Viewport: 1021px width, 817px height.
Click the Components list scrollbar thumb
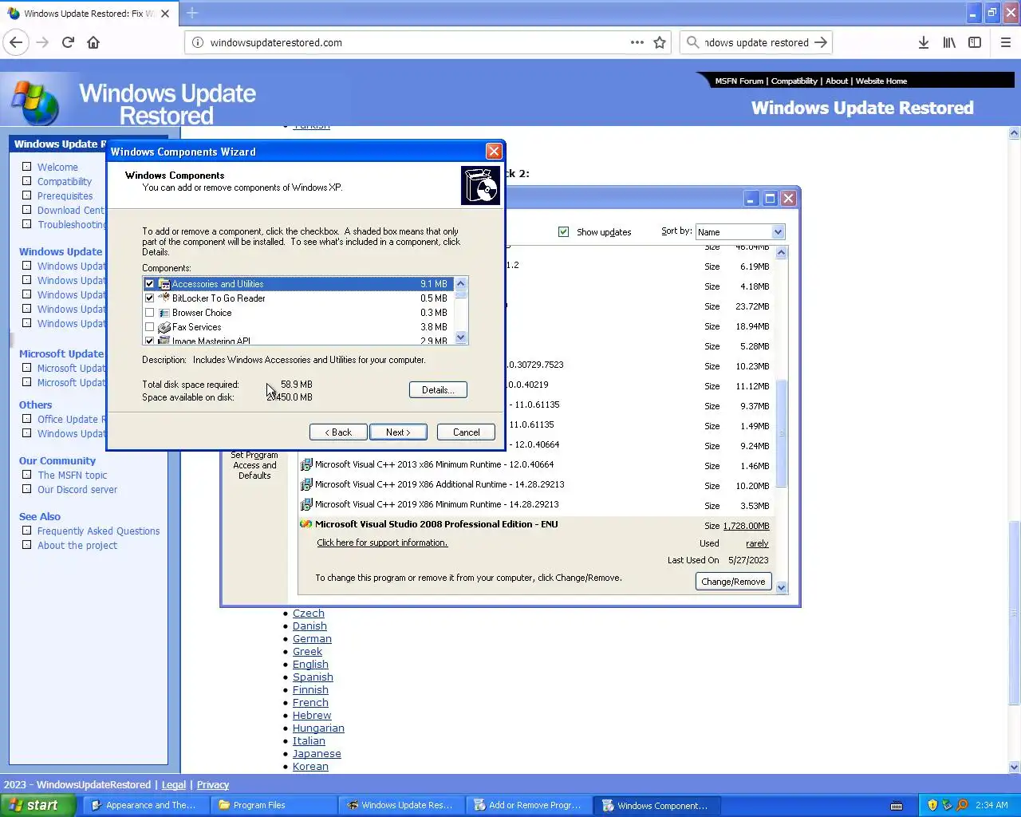coord(460,294)
